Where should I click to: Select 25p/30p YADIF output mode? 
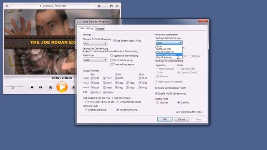coord(158,102)
